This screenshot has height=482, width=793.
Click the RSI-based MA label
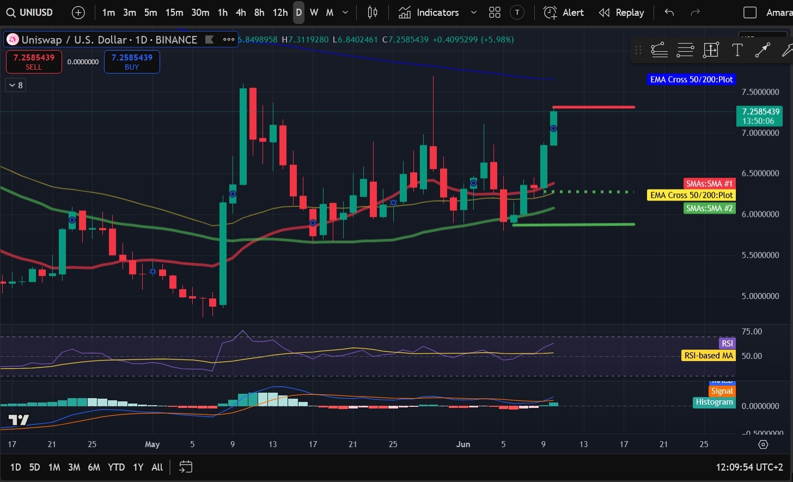click(x=709, y=356)
